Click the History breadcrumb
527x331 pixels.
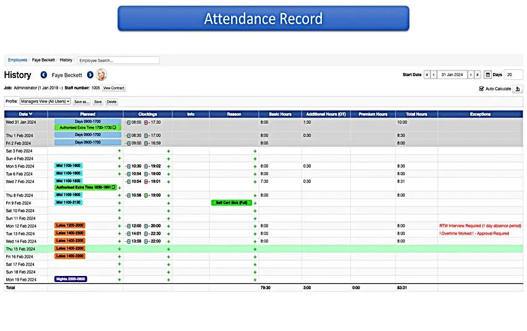pos(66,60)
